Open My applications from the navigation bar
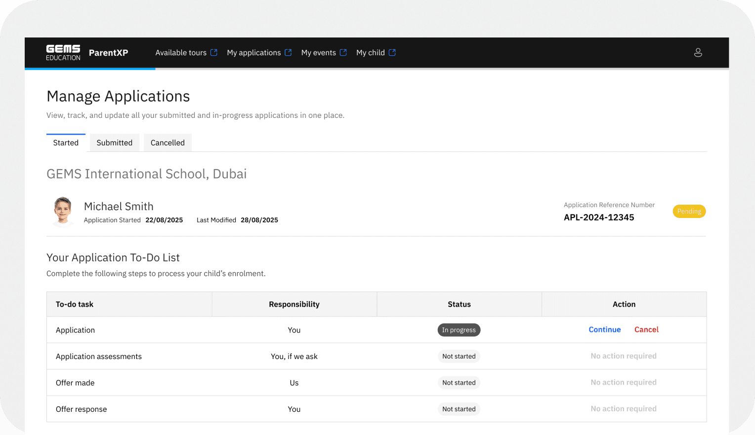This screenshot has width=755, height=435. pos(254,52)
